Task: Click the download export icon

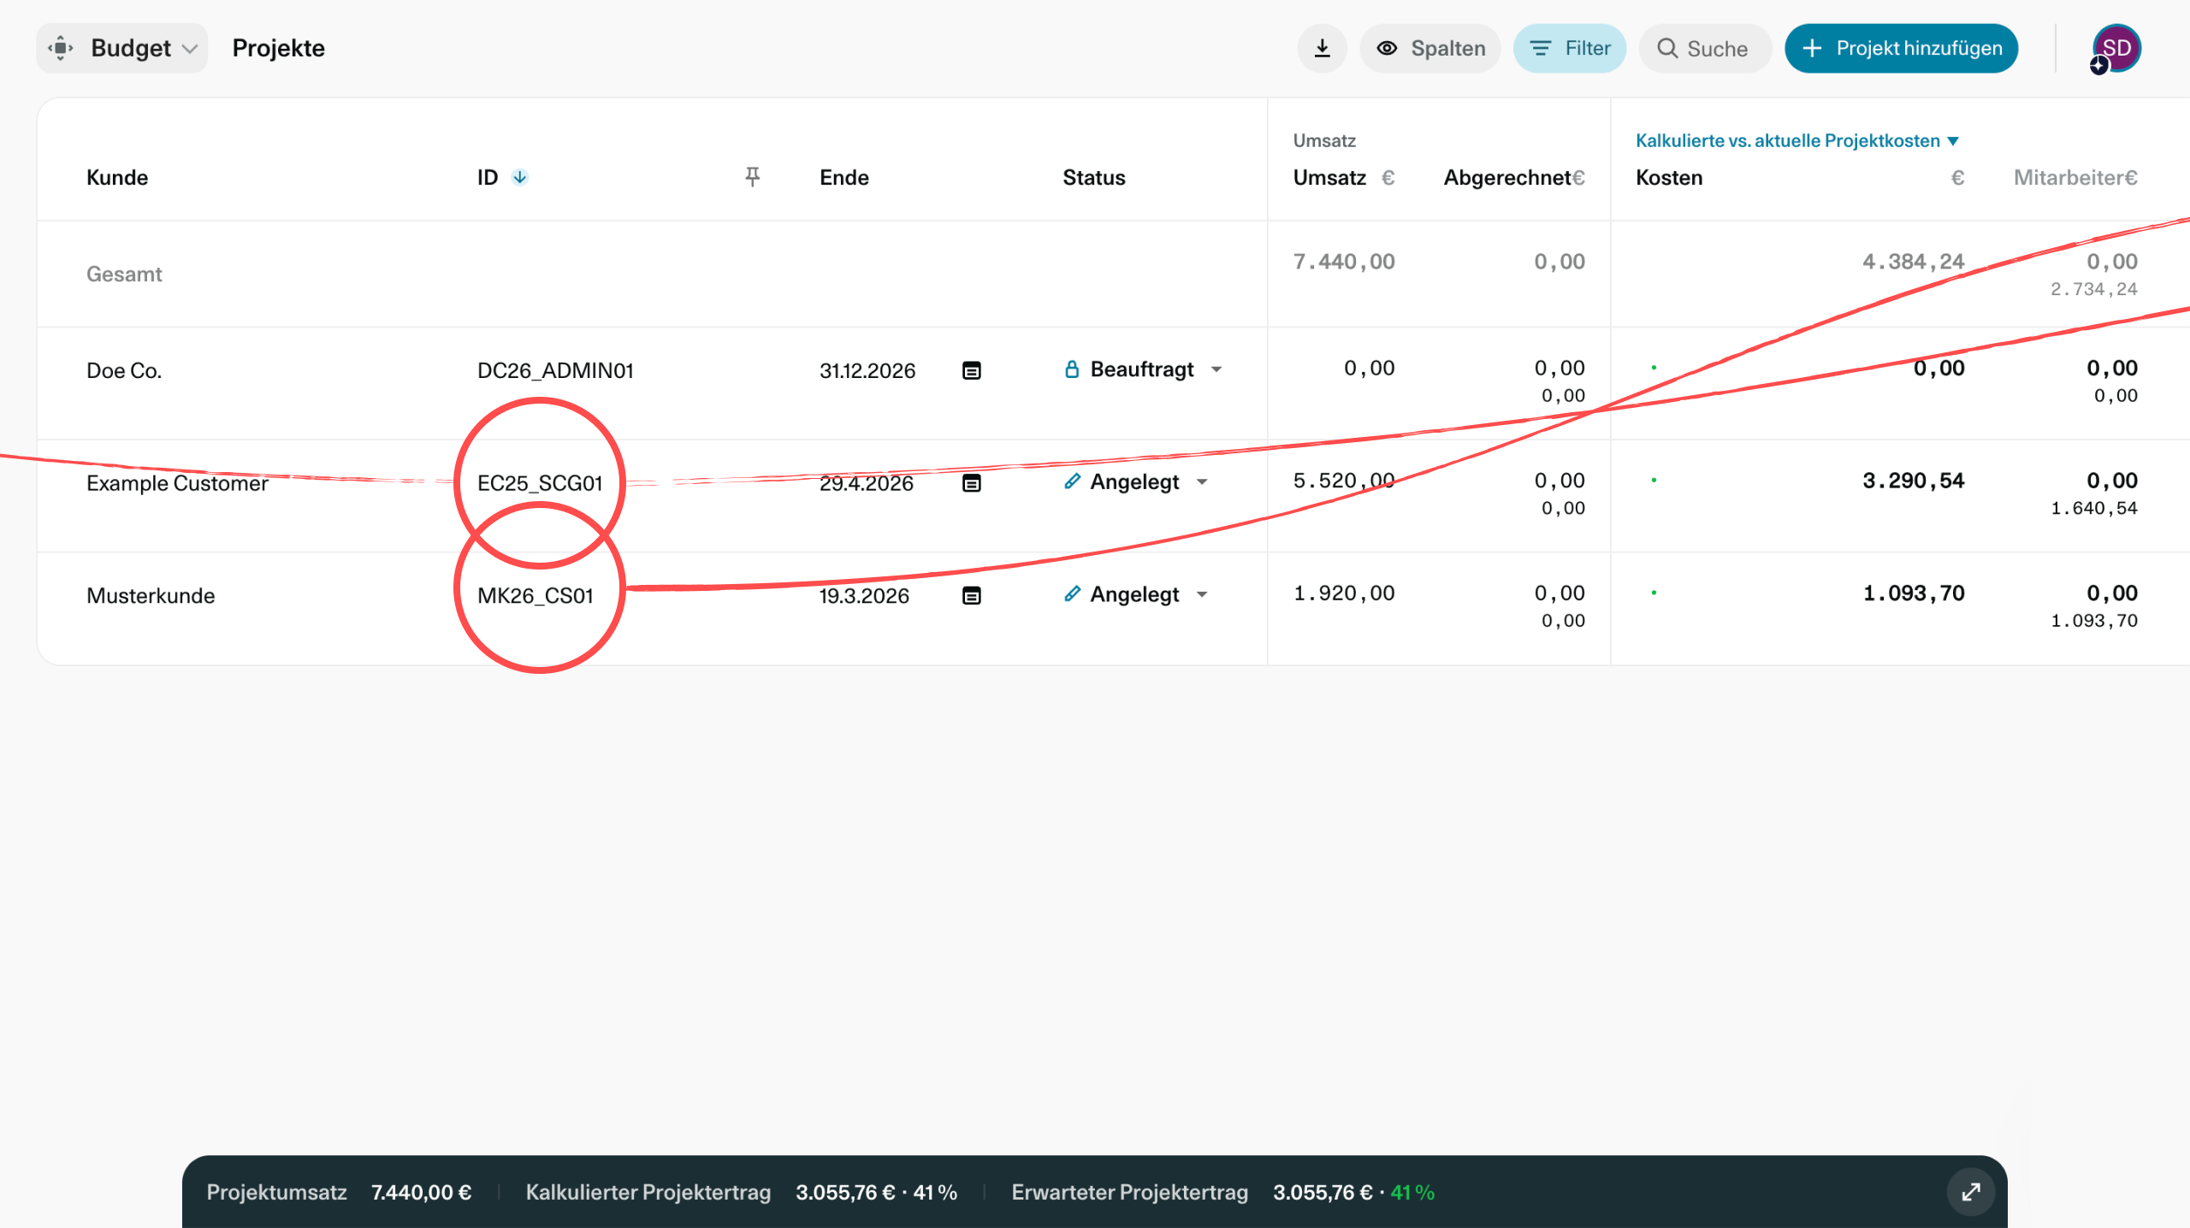Action: [1322, 49]
